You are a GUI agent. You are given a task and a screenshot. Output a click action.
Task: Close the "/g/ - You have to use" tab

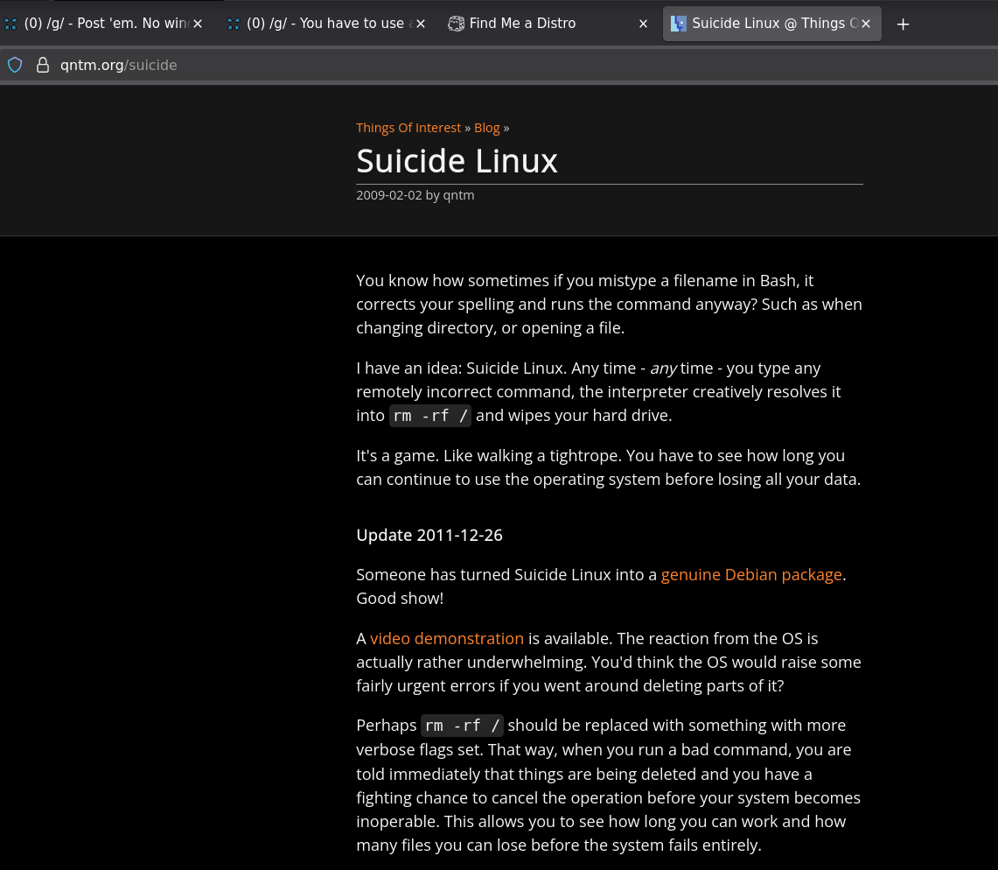pyautogui.click(x=421, y=24)
